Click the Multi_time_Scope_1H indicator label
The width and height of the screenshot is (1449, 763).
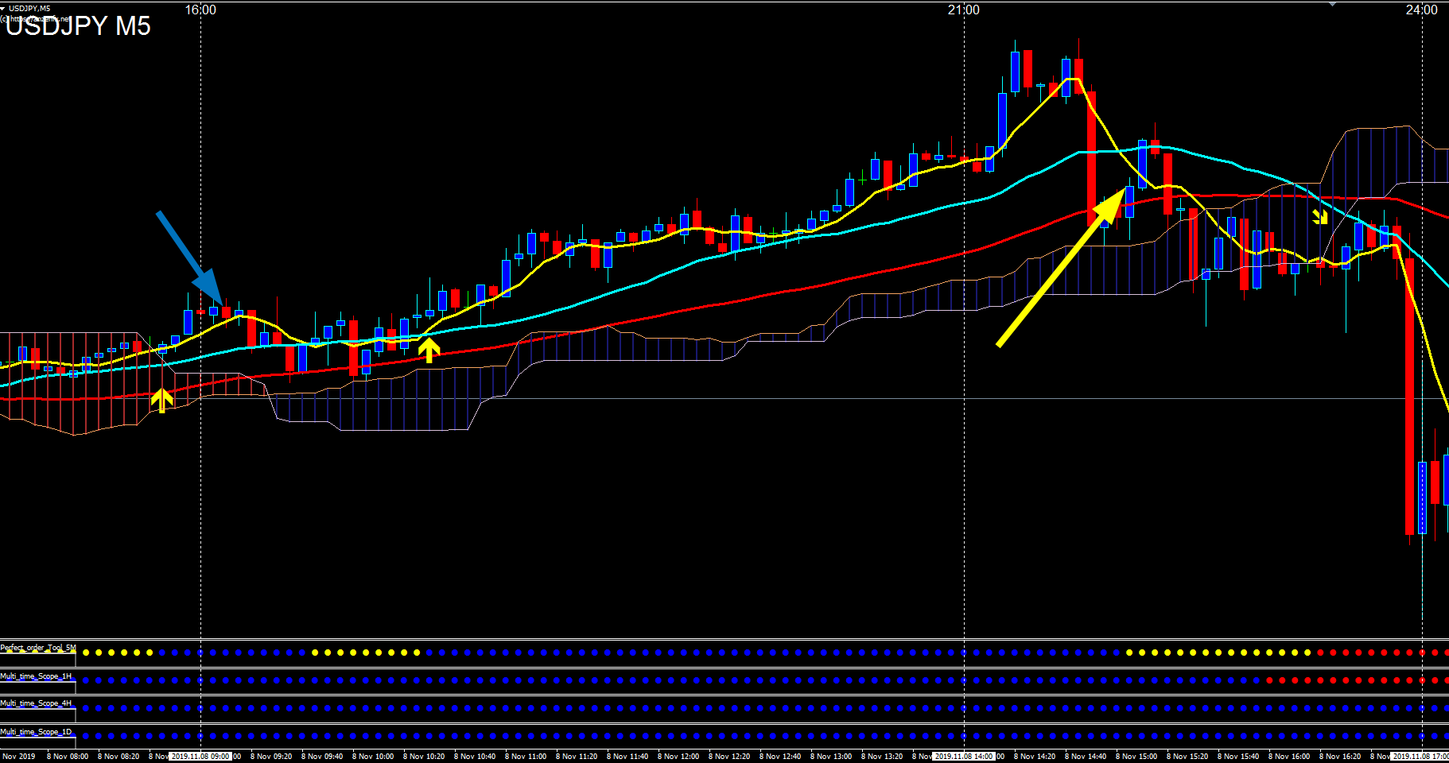click(x=36, y=676)
